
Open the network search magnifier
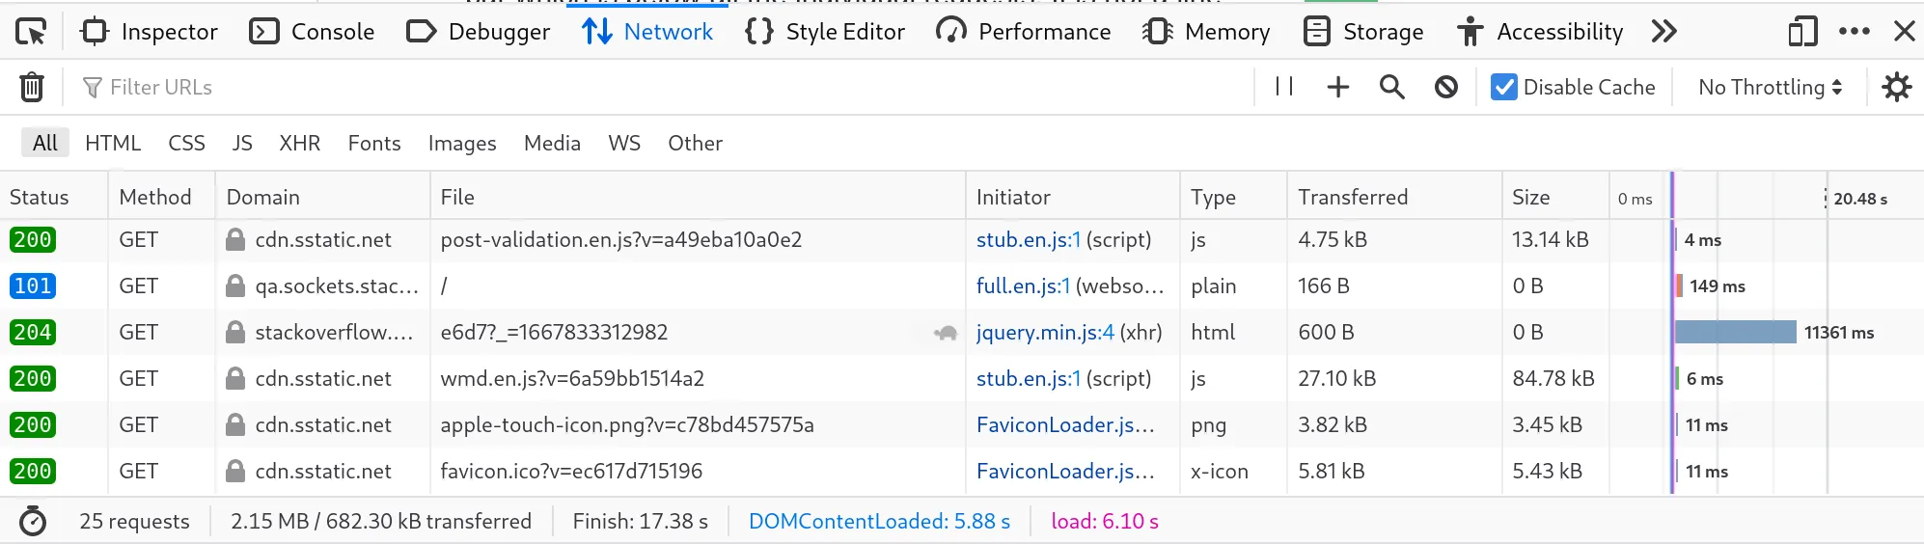pos(1391,87)
